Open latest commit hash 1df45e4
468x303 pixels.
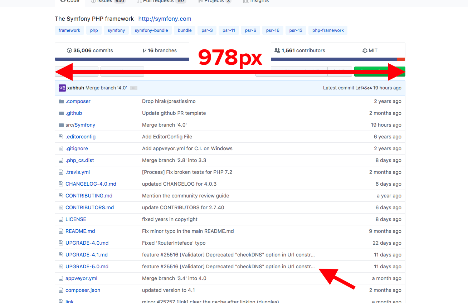coord(364,88)
